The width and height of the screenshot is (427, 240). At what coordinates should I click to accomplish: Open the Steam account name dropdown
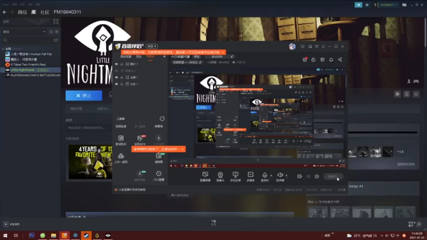pyautogui.click(x=389, y=5)
